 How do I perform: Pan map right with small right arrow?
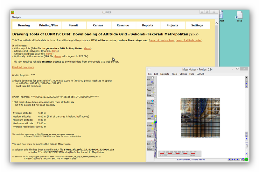pos(235,160)
